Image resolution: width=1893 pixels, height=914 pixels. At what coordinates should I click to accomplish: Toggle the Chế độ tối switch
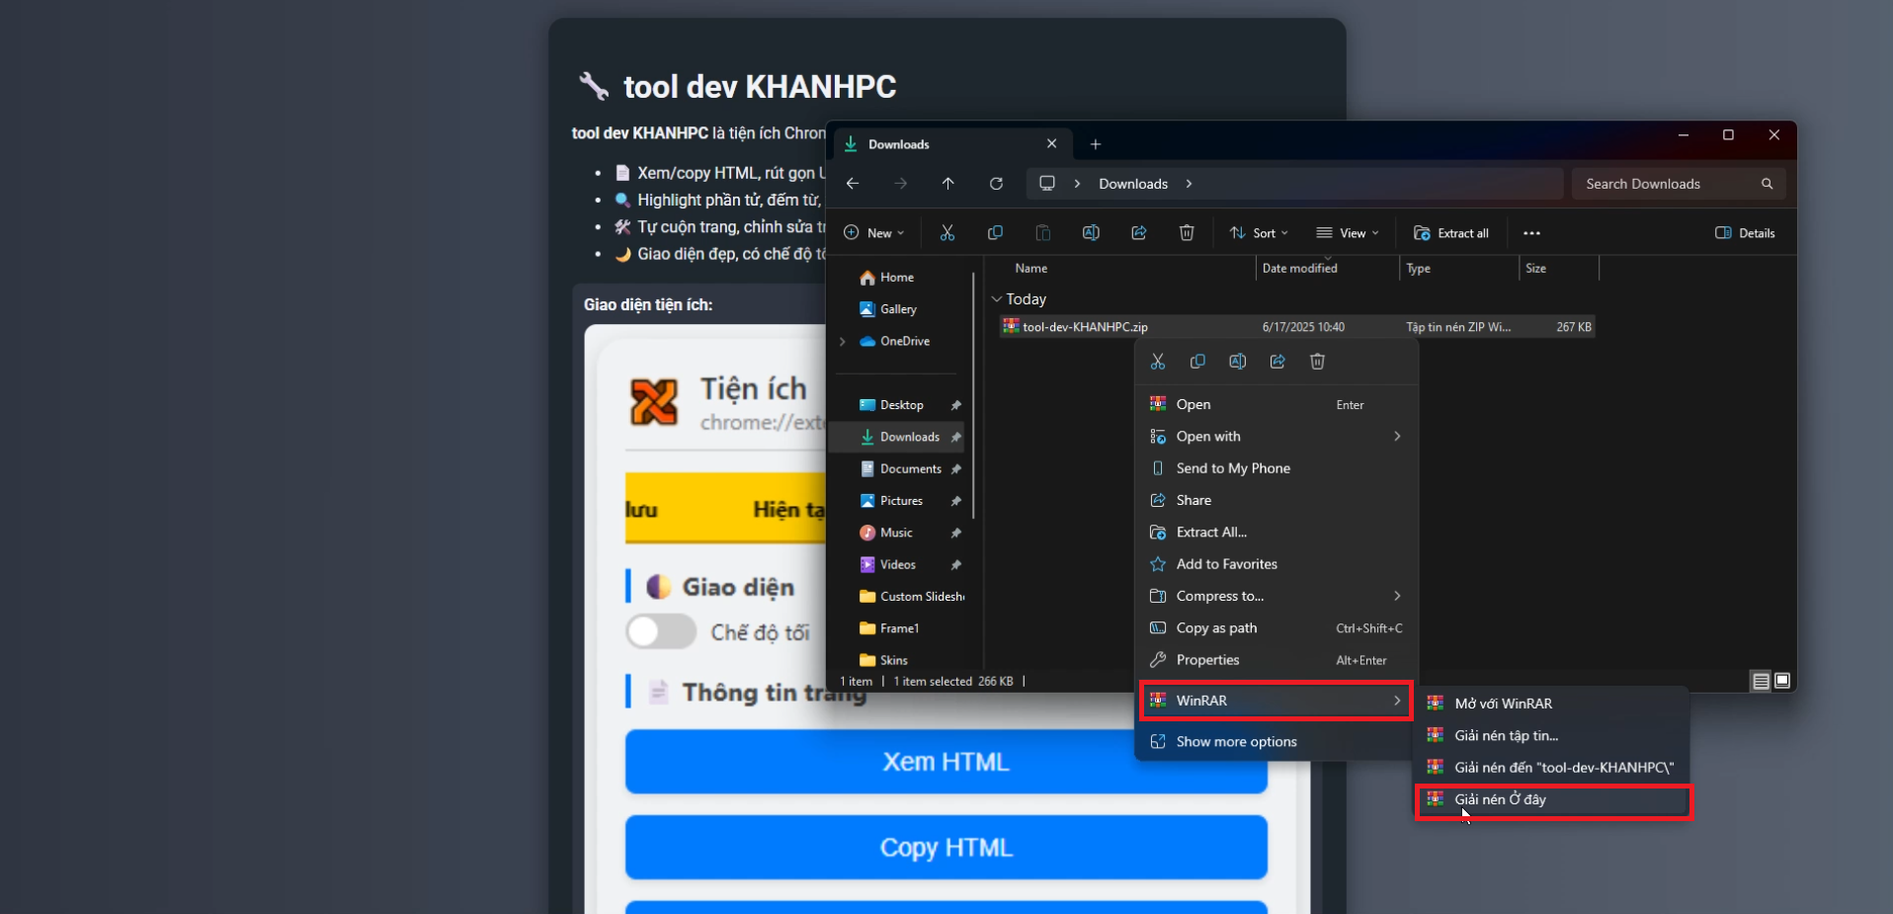point(661,632)
